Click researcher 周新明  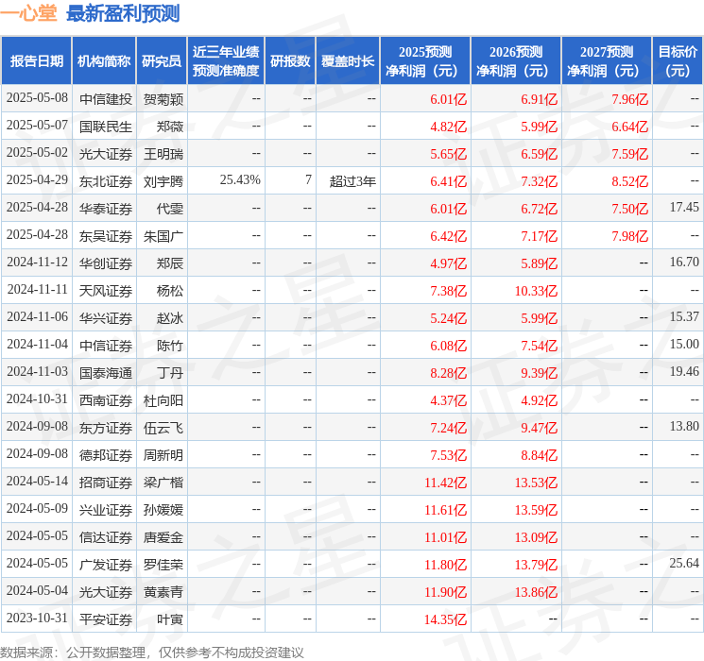tap(163, 455)
